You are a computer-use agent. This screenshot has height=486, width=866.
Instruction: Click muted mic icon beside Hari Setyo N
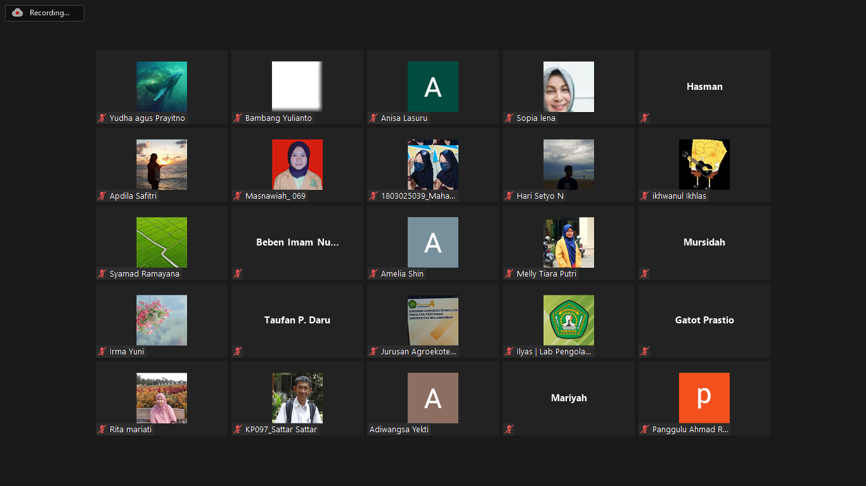[509, 196]
